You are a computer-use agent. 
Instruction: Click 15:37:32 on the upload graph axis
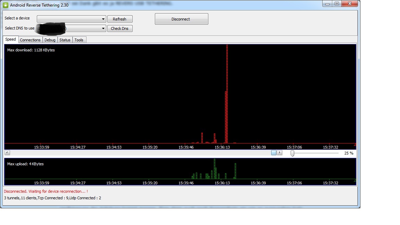330,183
